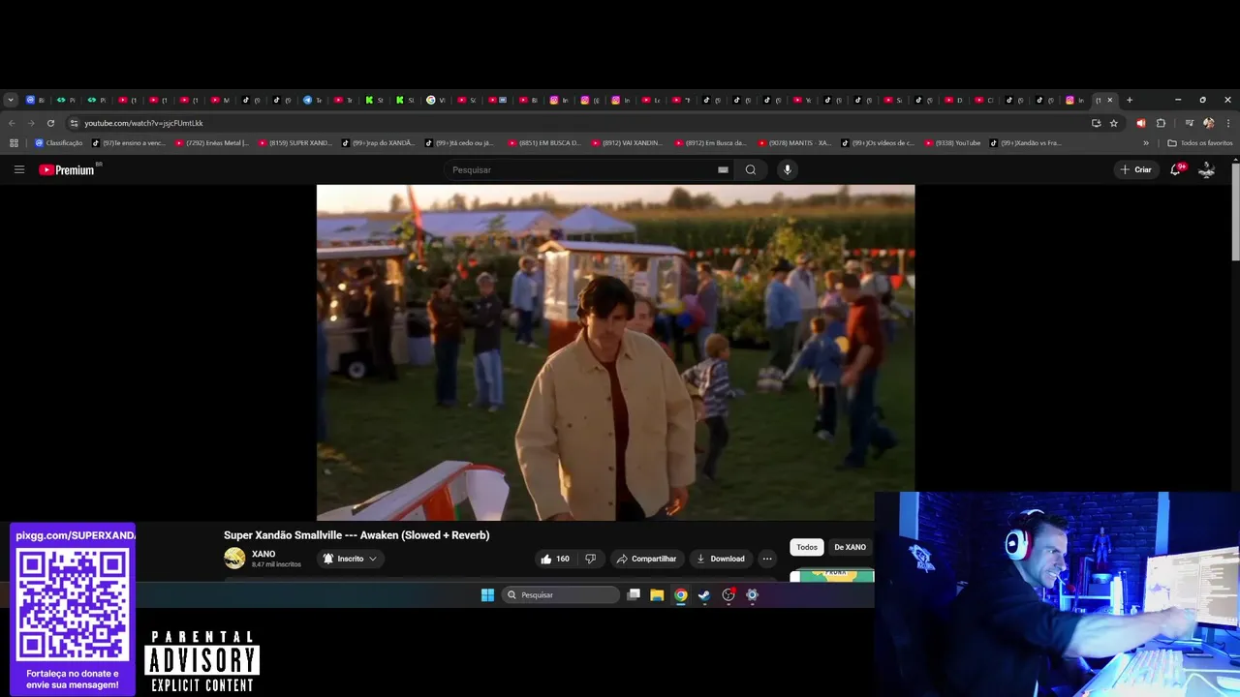Image resolution: width=1240 pixels, height=697 pixels.
Task: Go back to the previous browser page
Action: click(x=12, y=123)
